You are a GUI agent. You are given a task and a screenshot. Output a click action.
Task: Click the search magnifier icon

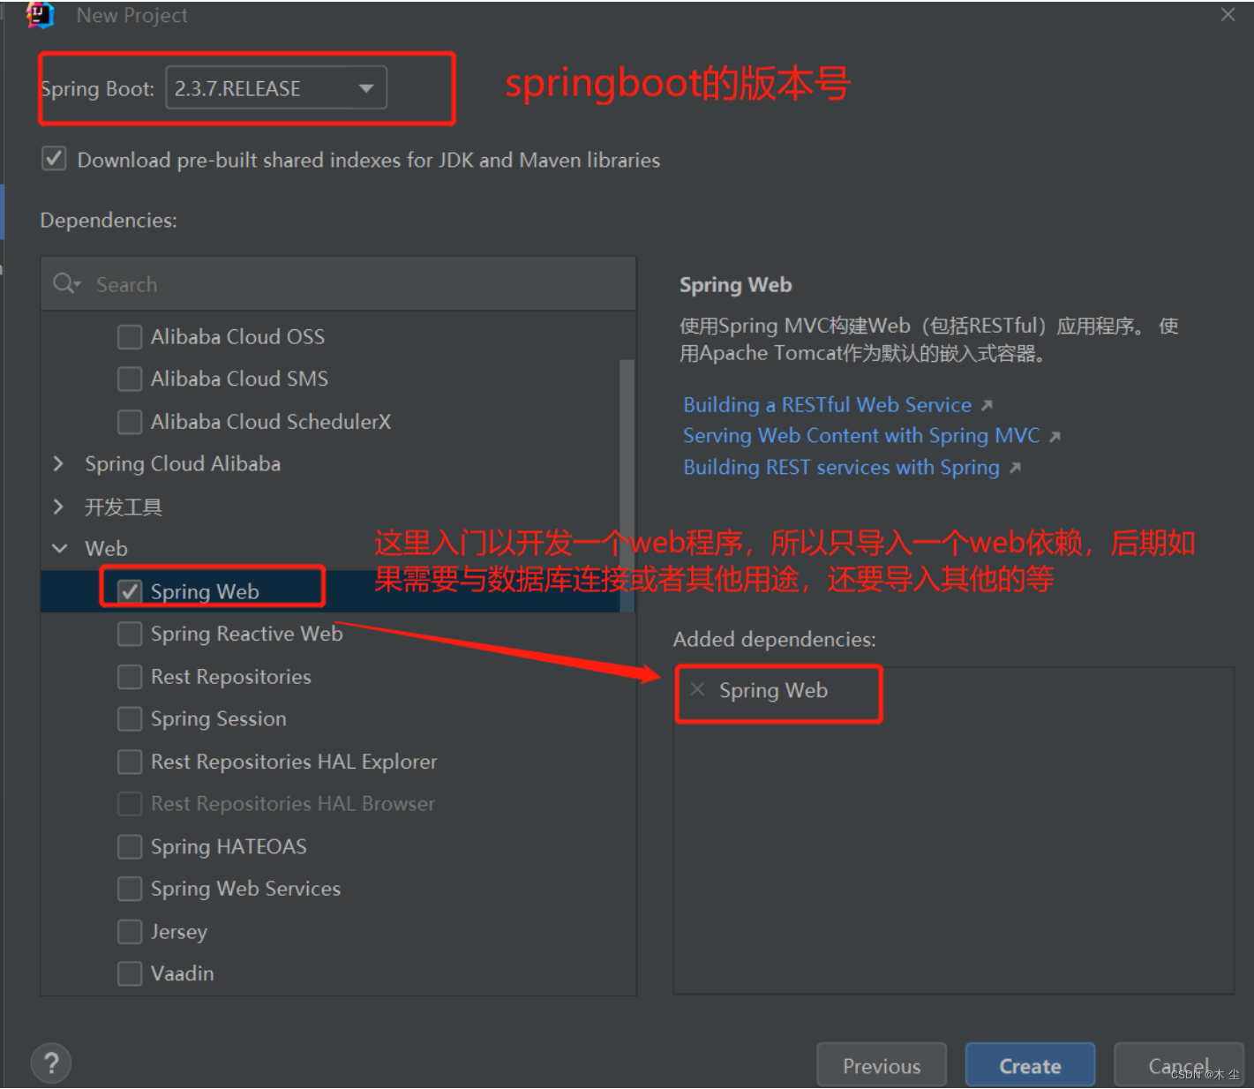click(64, 283)
